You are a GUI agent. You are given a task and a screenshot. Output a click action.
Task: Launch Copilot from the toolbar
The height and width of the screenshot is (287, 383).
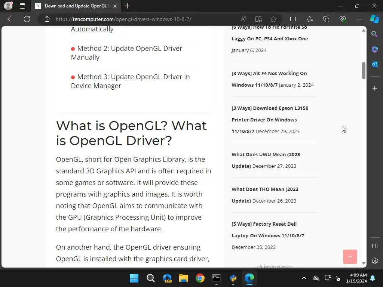tap(374, 19)
